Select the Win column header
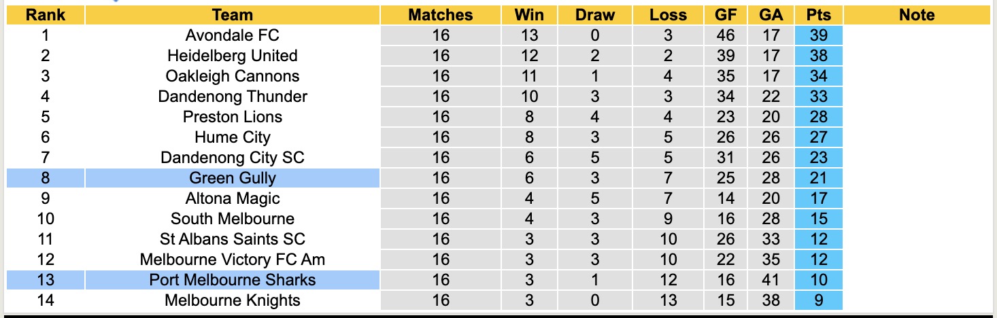 click(x=528, y=15)
